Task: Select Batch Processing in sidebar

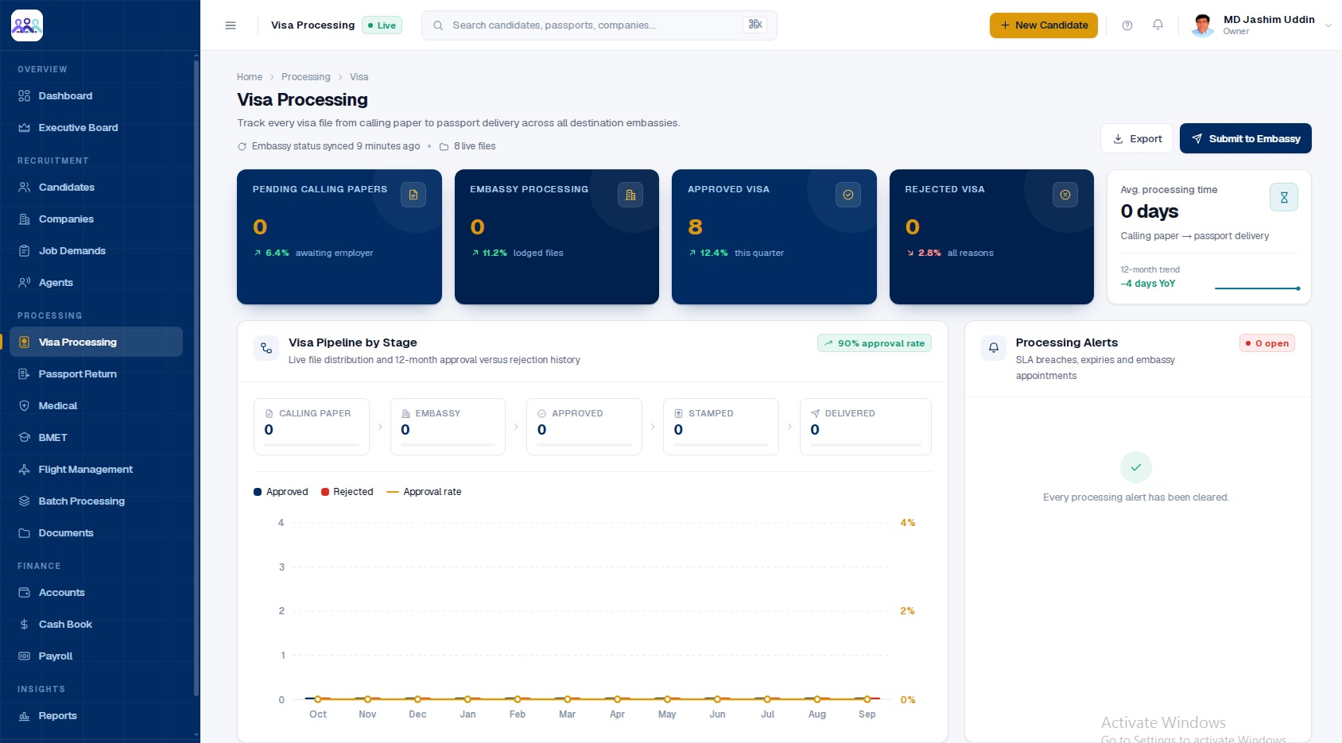Action: [96, 501]
